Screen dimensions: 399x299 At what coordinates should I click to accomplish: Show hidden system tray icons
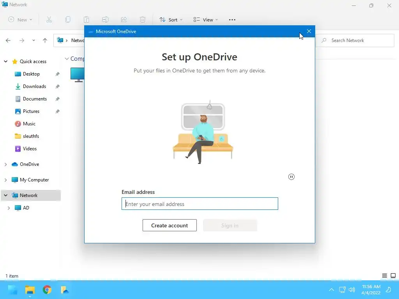click(x=331, y=290)
